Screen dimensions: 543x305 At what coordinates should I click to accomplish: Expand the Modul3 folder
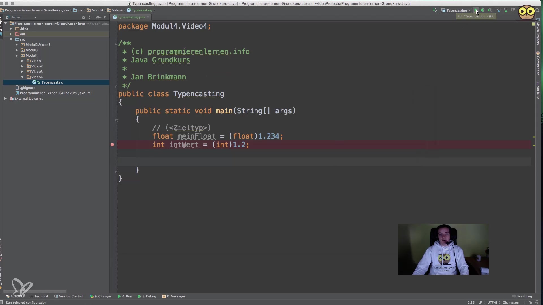(x=17, y=50)
